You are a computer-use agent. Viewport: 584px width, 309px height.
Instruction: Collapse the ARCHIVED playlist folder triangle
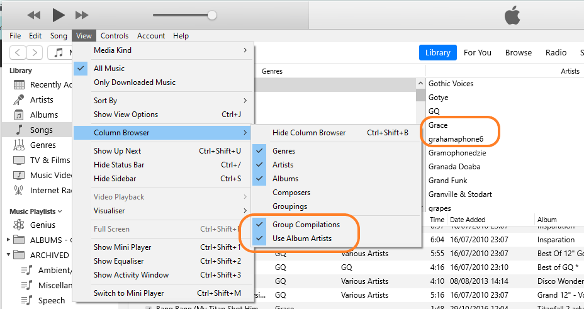(9, 255)
